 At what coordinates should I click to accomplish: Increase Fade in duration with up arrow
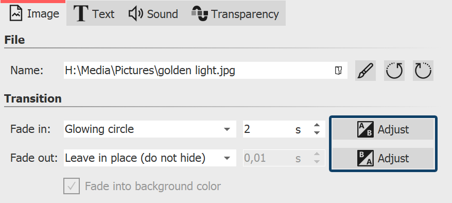[x=317, y=125]
